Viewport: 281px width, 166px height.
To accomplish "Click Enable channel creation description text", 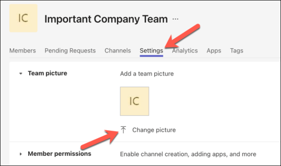I will pos(188,154).
